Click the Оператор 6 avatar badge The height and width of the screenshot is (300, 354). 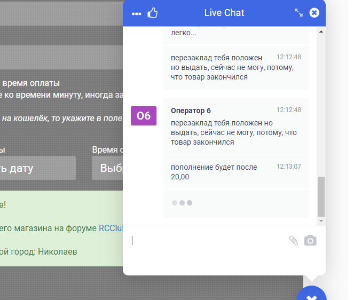144,116
